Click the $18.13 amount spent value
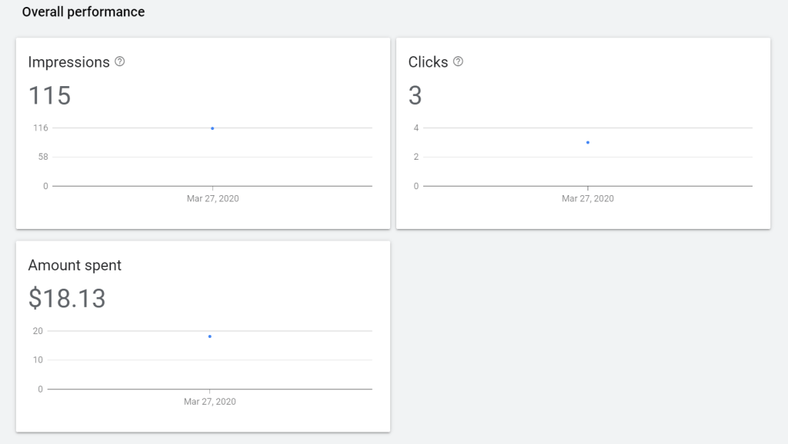Screen dimensions: 788x444 click(67, 298)
